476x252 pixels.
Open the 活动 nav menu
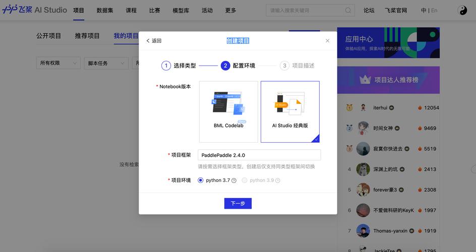207,10
